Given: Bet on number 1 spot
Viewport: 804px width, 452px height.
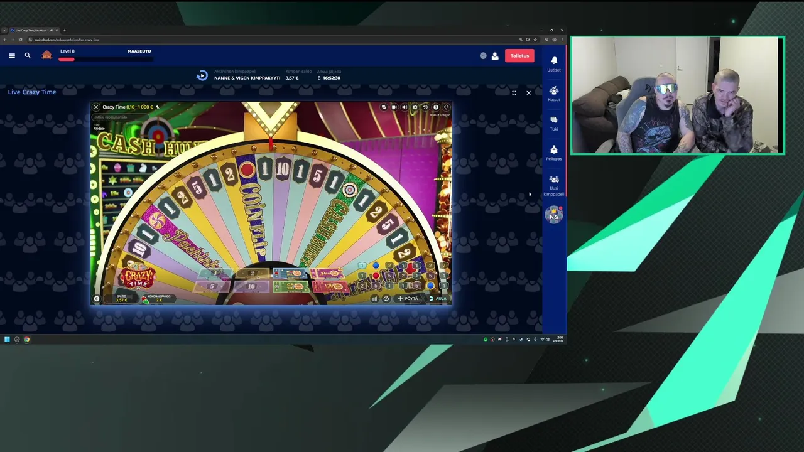Looking at the screenshot, I should pyautogui.click(x=215, y=273).
